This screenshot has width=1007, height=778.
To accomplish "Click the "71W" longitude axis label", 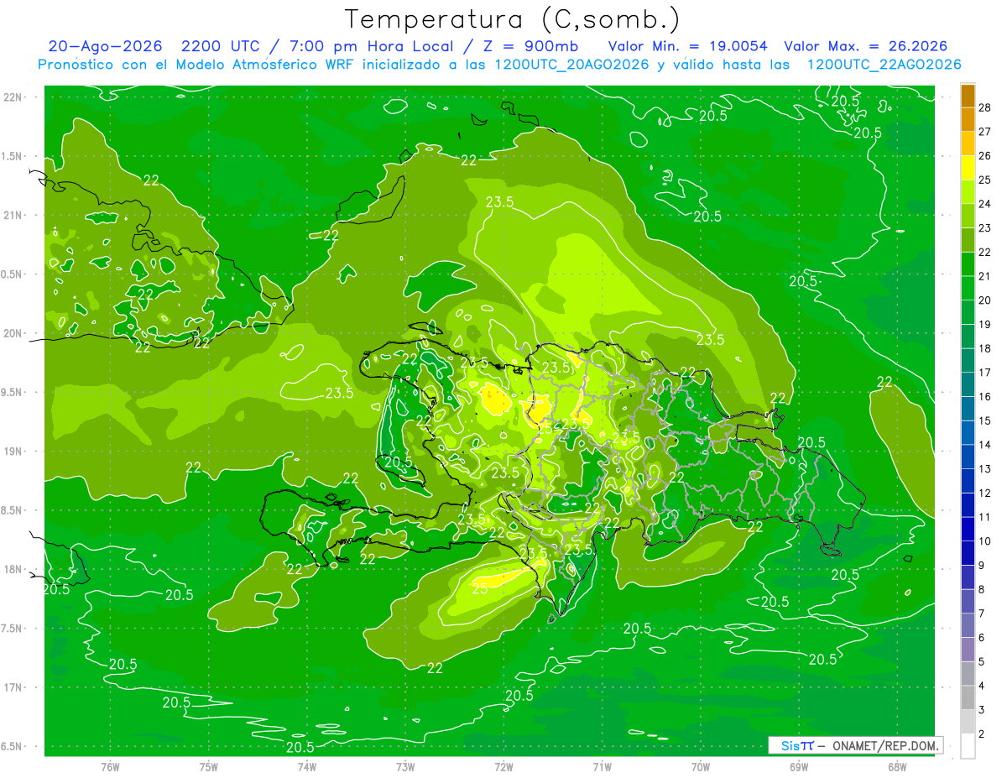I will click(602, 766).
